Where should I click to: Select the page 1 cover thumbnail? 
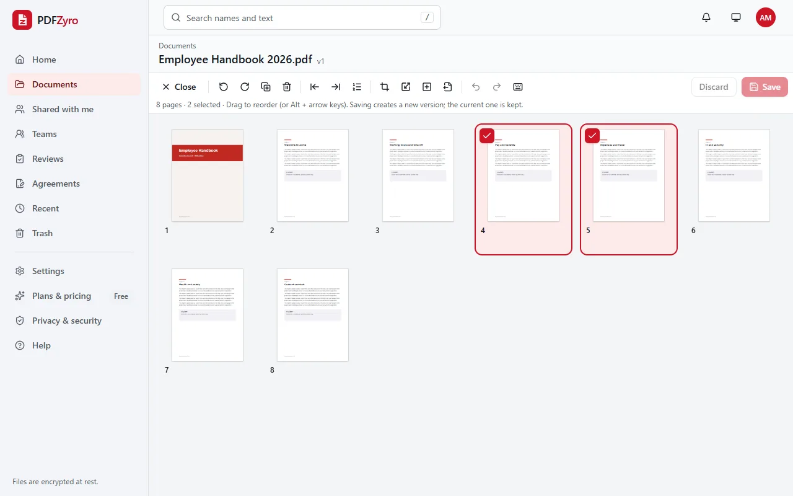pos(208,175)
